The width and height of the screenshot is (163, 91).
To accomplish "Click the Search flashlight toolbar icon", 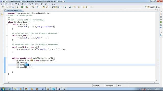I will point(47,7).
